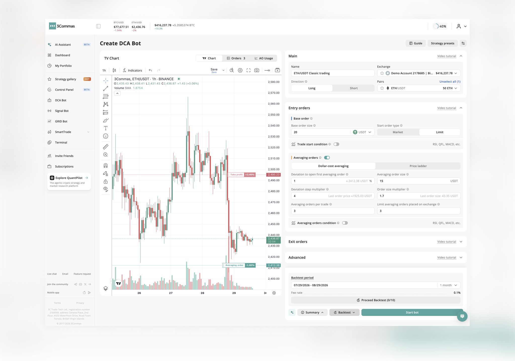Open backtest period 1 month dropdown

coord(449,285)
